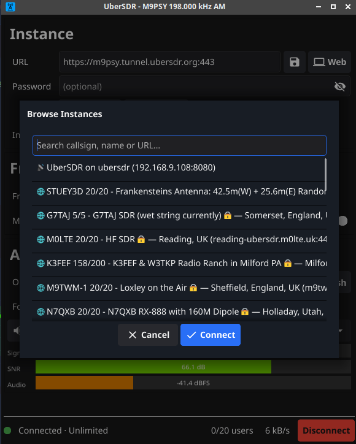The width and height of the screenshot is (356, 444).
Task: Select K3FEF Radio Ranch Milford instance
Action: coord(179,263)
